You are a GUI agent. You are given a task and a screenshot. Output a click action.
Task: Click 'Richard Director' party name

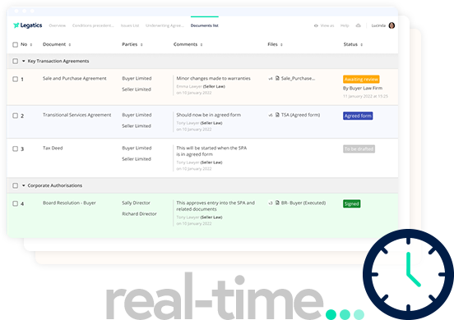139,213
